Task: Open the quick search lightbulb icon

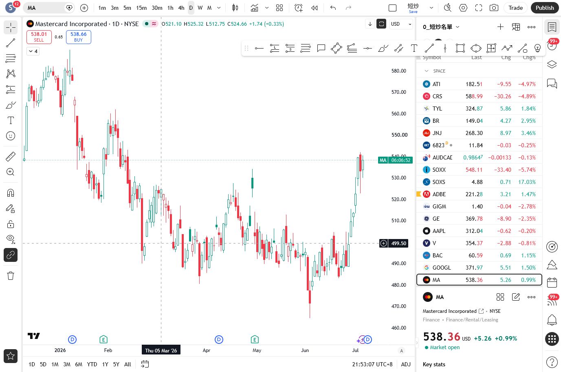Action: 447,8
